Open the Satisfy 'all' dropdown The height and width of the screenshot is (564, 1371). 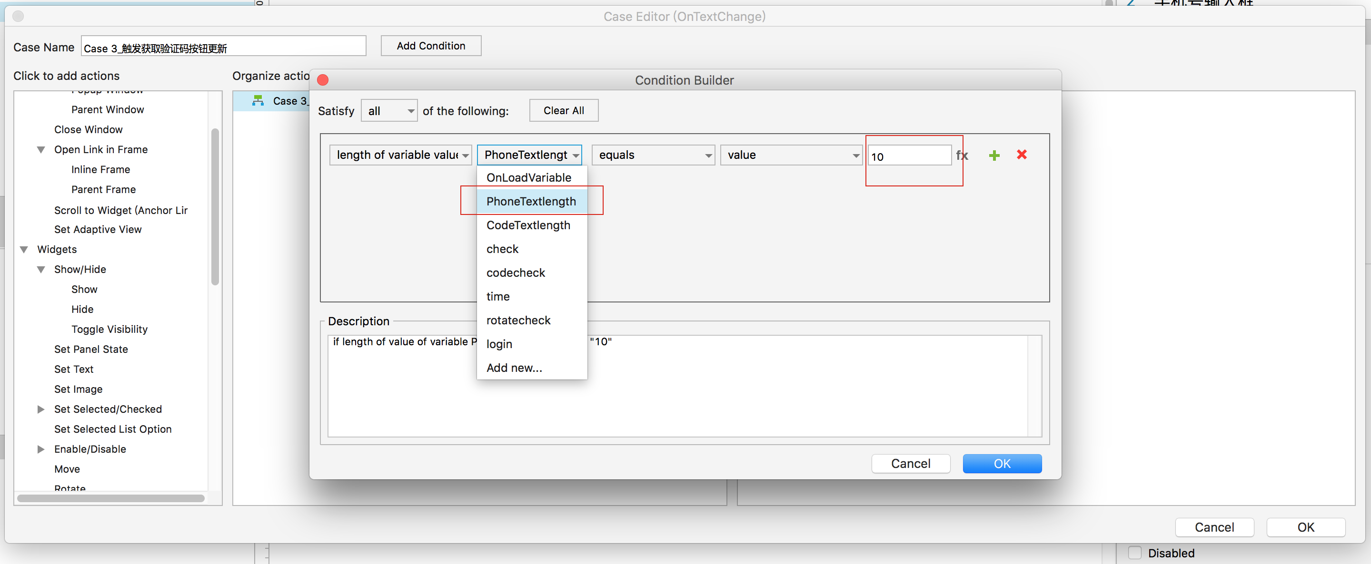point(389,111)
